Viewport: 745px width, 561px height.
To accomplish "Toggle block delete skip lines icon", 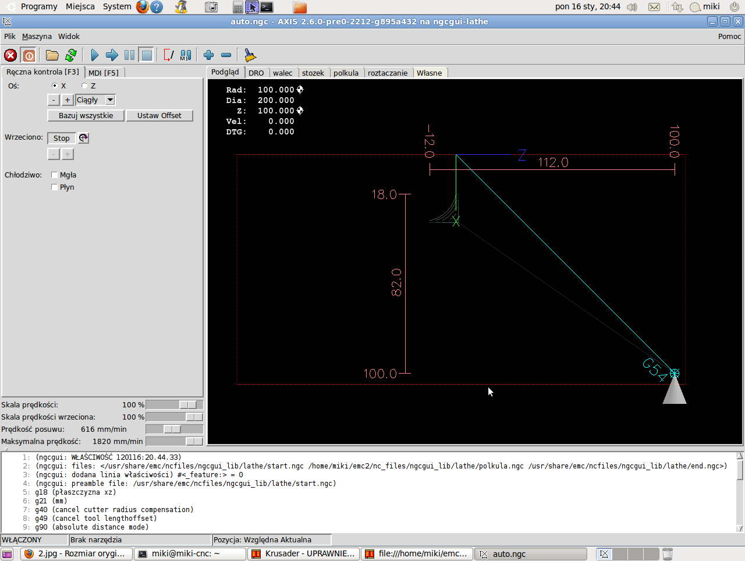I will tap(168, 55).
